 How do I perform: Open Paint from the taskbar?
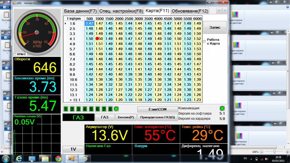coord(84,158)
